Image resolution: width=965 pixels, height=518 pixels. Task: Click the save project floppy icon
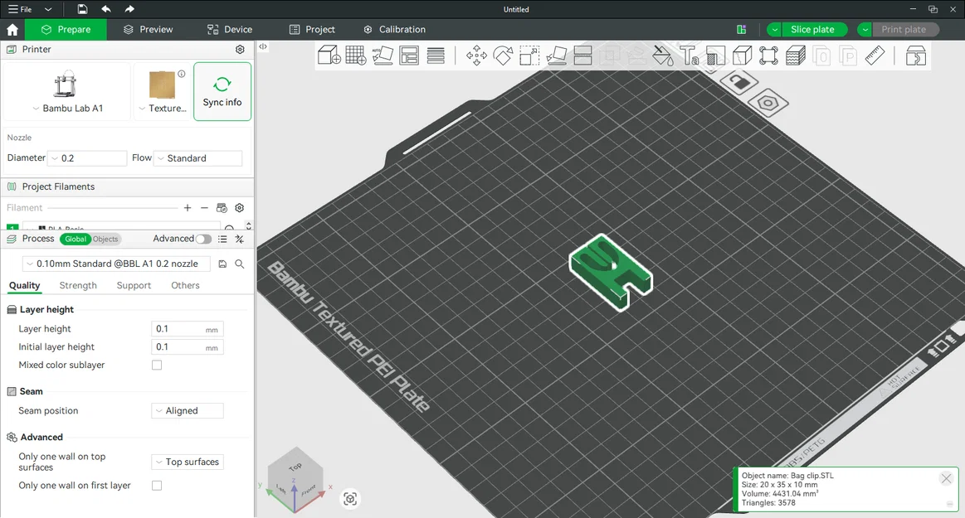click(82, 9)
